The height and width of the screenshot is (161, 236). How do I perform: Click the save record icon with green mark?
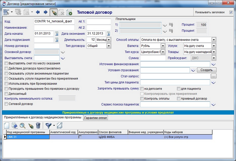[x=69, y=12]
